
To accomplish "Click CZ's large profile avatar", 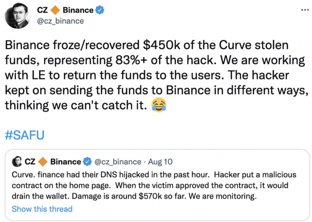I will tap(17, 16).
